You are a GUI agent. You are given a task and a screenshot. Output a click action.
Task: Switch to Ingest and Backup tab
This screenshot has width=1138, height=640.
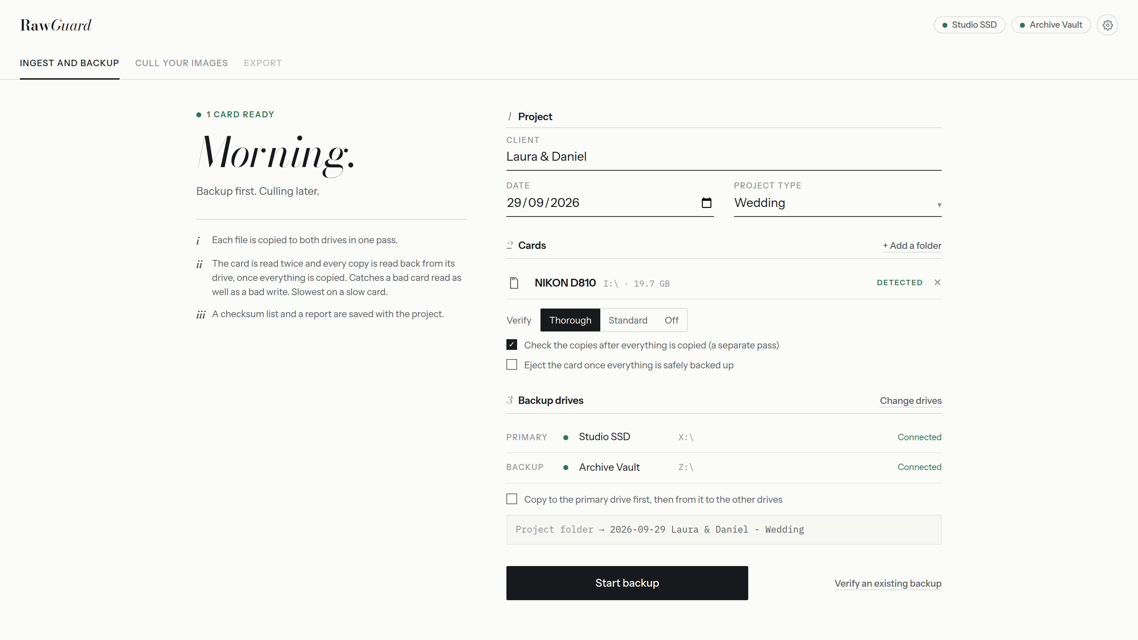(x=69, y=63)
